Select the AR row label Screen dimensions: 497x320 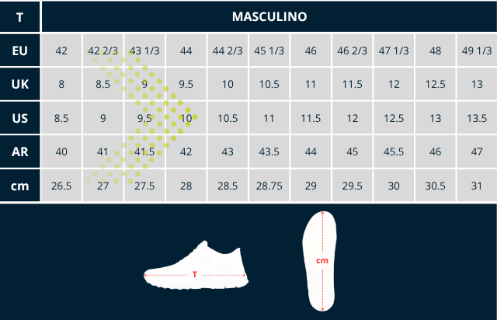click(20, 151)
